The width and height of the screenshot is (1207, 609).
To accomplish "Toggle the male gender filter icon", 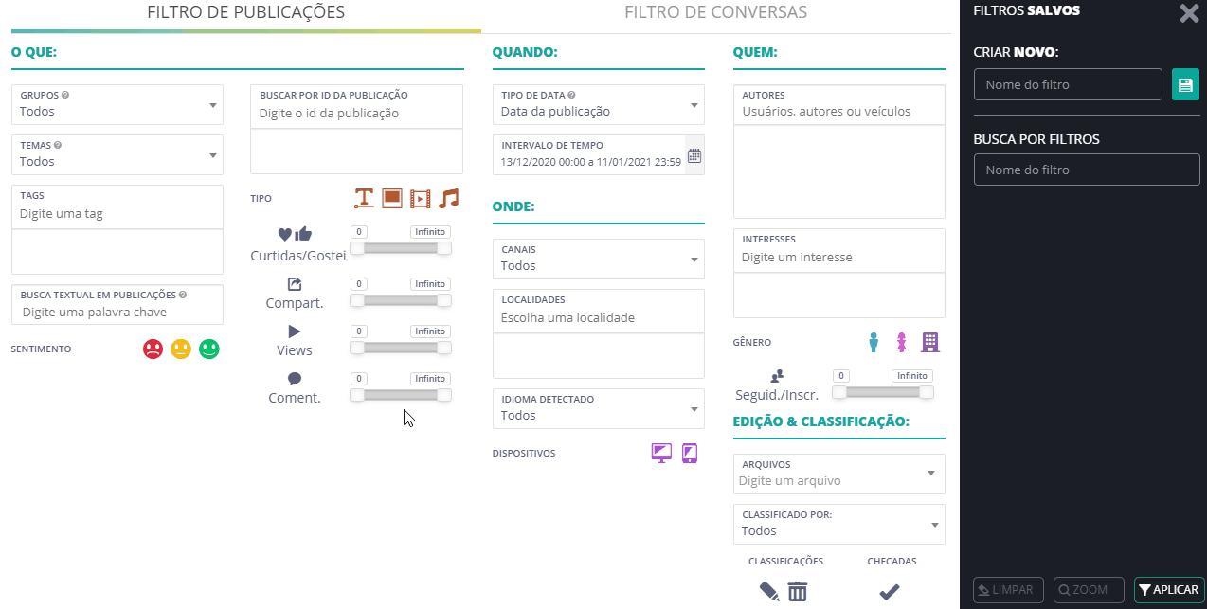I will pyautogui.click(x=874, y=342).
